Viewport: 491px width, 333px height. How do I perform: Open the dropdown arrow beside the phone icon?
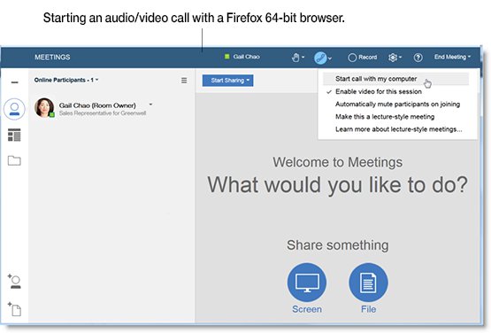(x=330, y=58)
